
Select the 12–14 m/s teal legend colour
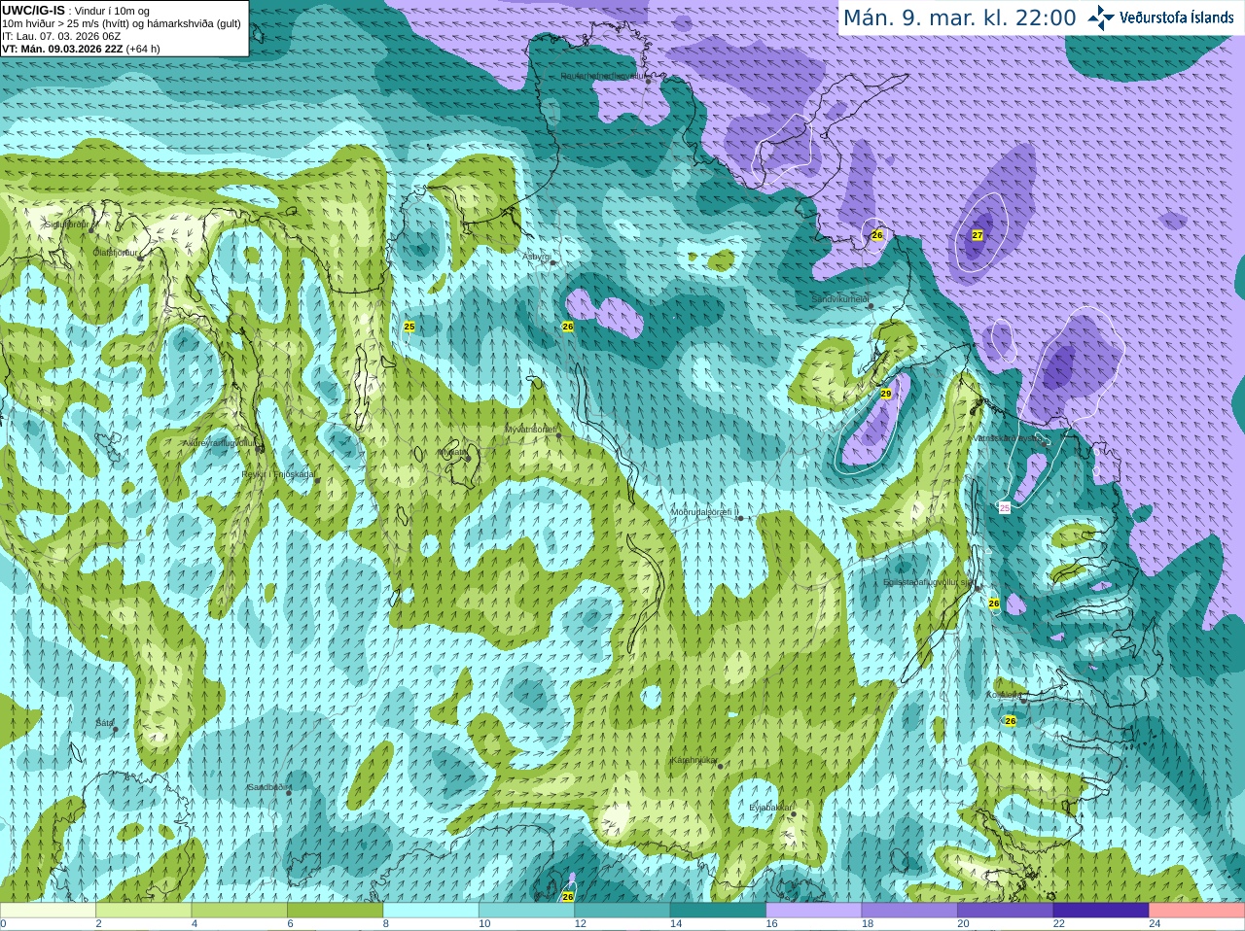pyautogui.click(x=622, y=911)
